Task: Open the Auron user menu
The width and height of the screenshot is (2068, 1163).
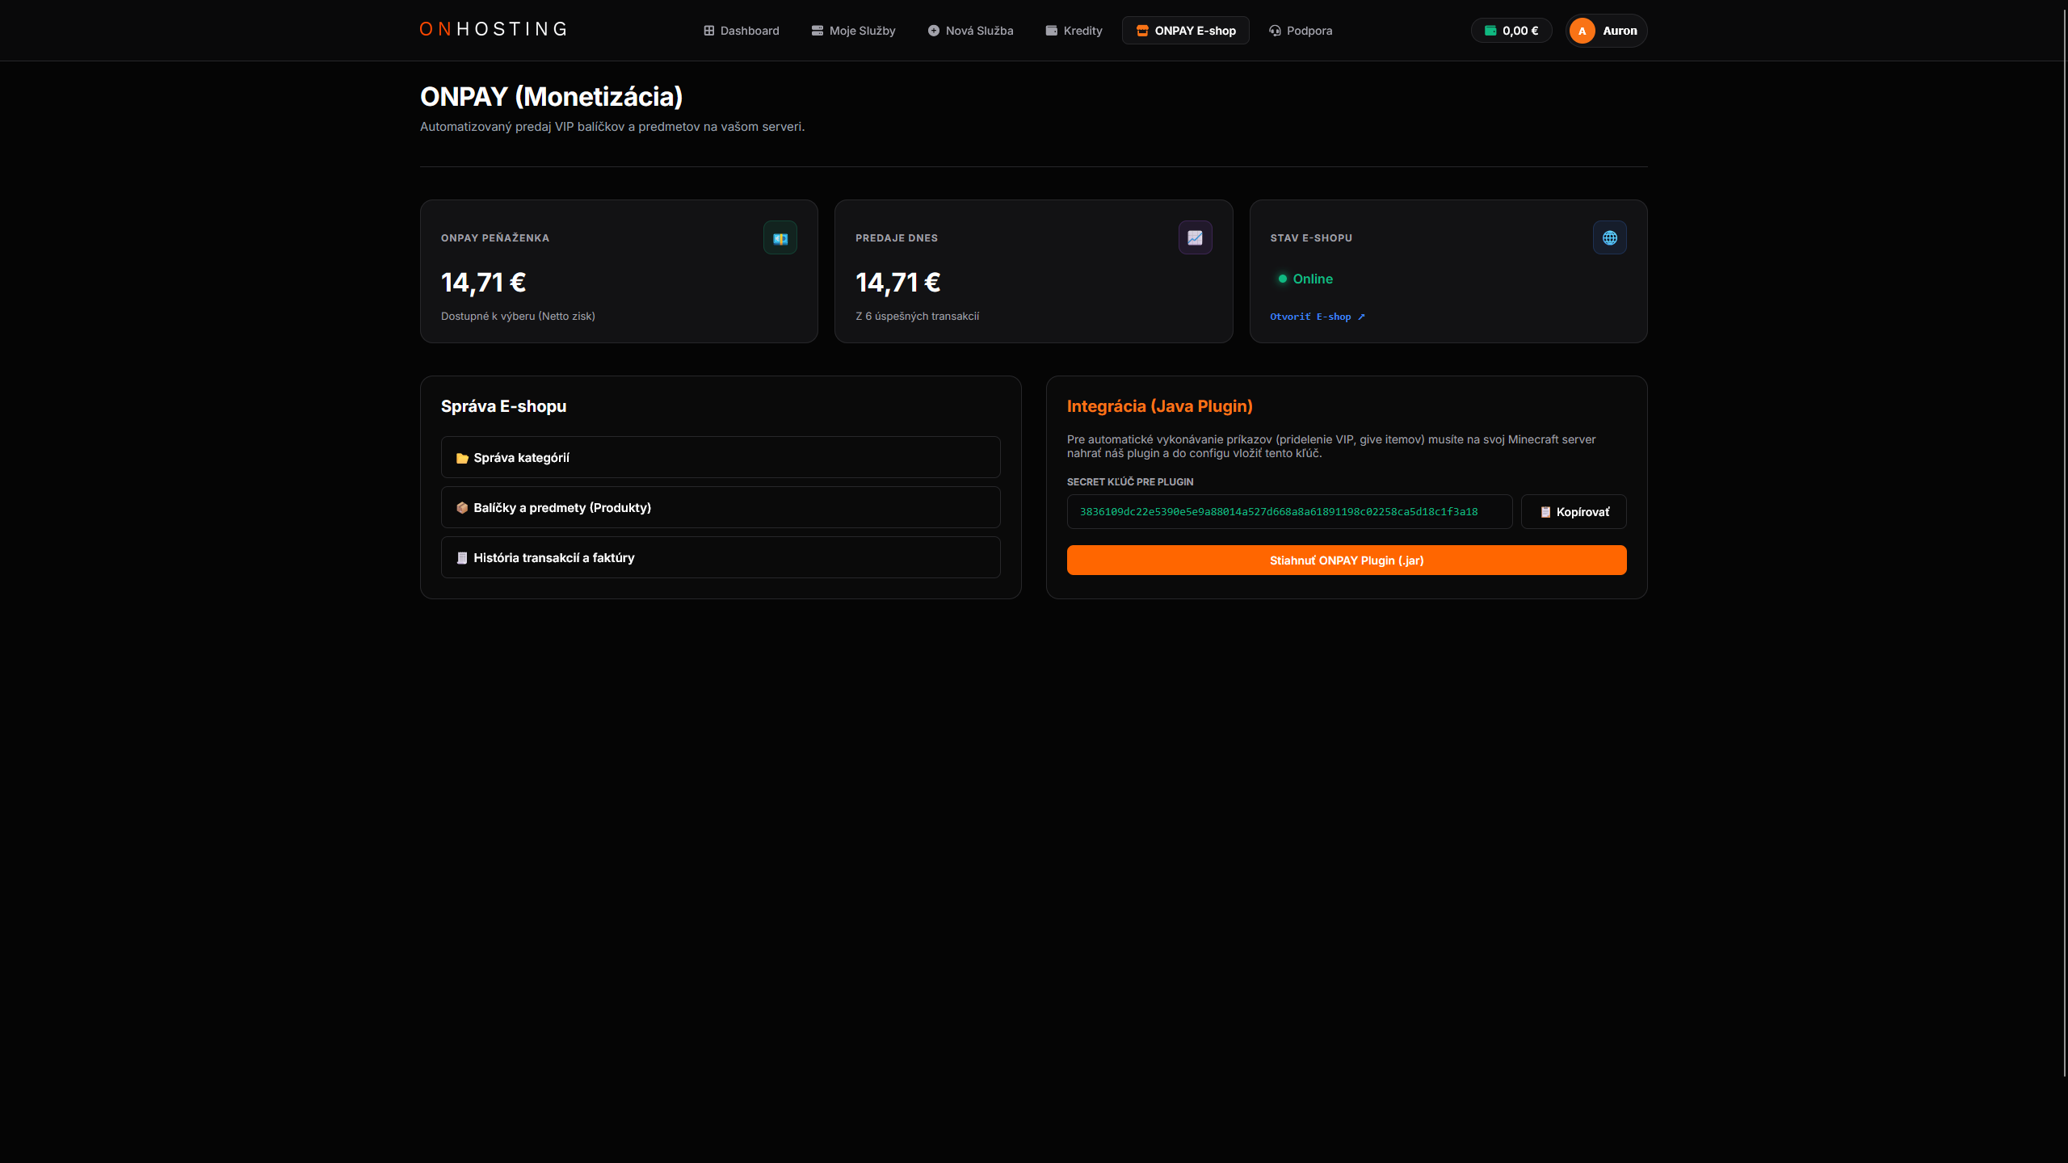Action: [1606, 31]
